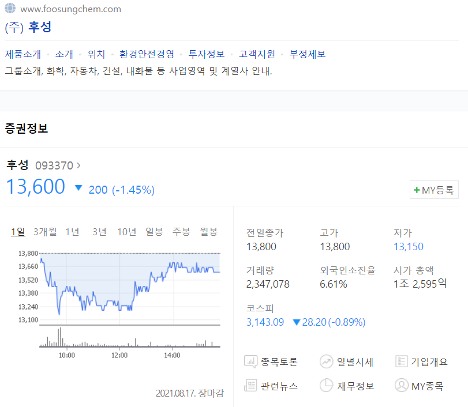Open the MY종목 text link
Screen dimensions: 468x407
(428, 386)
